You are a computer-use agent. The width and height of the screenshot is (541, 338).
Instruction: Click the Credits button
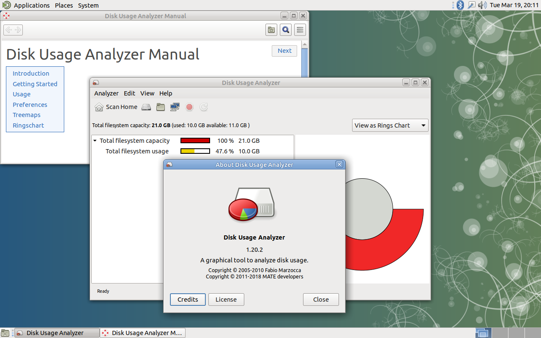coord(188,300)
